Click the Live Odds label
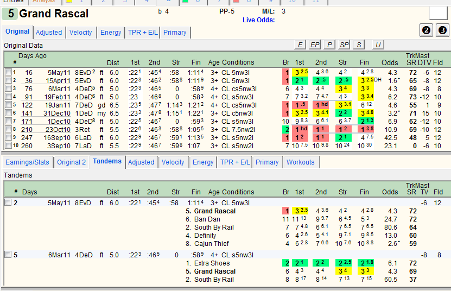The height and width of the screenshot is (291, 451). [258, 20]
